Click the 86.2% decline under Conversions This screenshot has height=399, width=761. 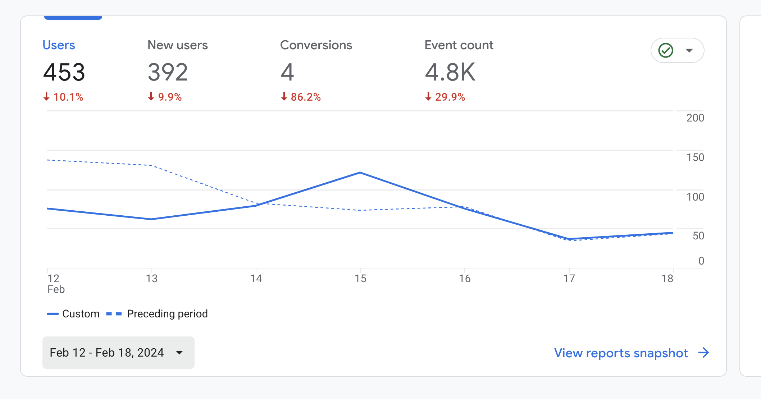pos(305,96)
